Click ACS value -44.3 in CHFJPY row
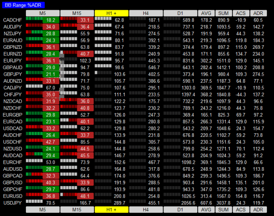 click(x=241, y=95)
